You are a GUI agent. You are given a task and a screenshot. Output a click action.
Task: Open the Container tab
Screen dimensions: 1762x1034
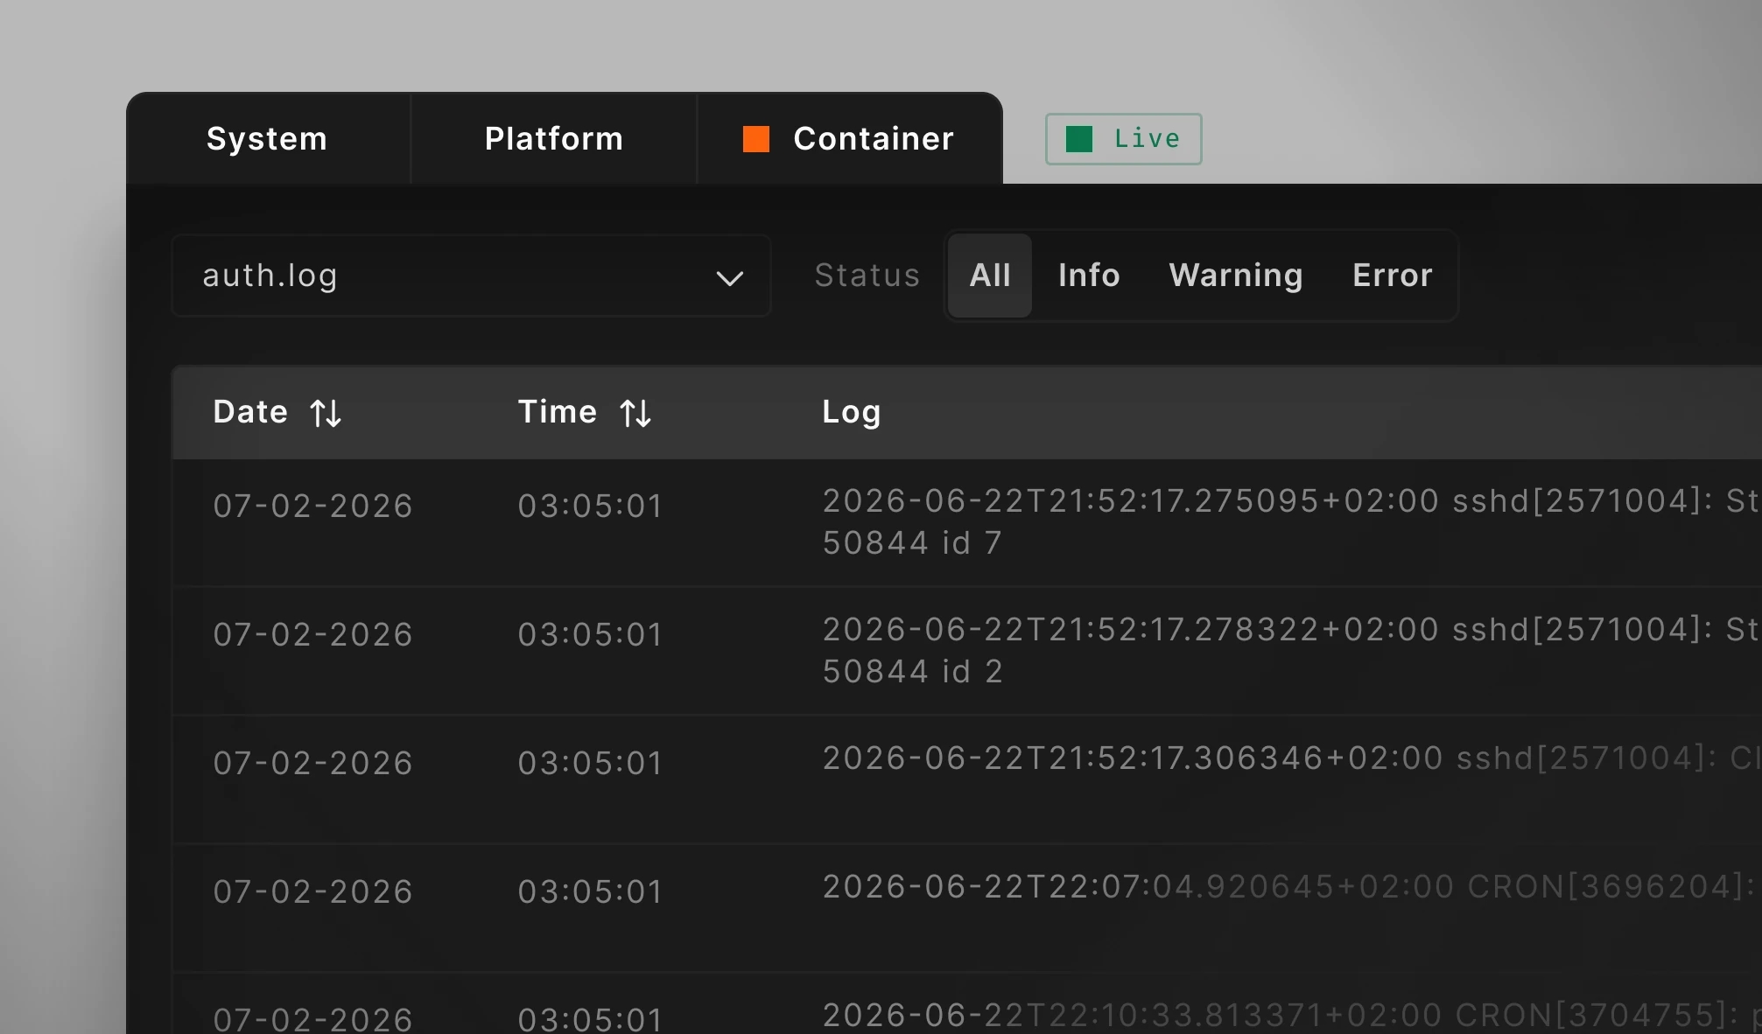tap(849, 139)
